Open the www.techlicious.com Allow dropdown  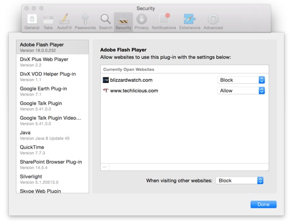coord(241,90)
